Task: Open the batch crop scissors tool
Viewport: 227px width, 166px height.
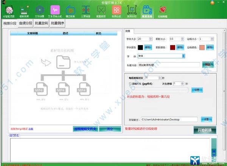Action: [x=101, y=12]
